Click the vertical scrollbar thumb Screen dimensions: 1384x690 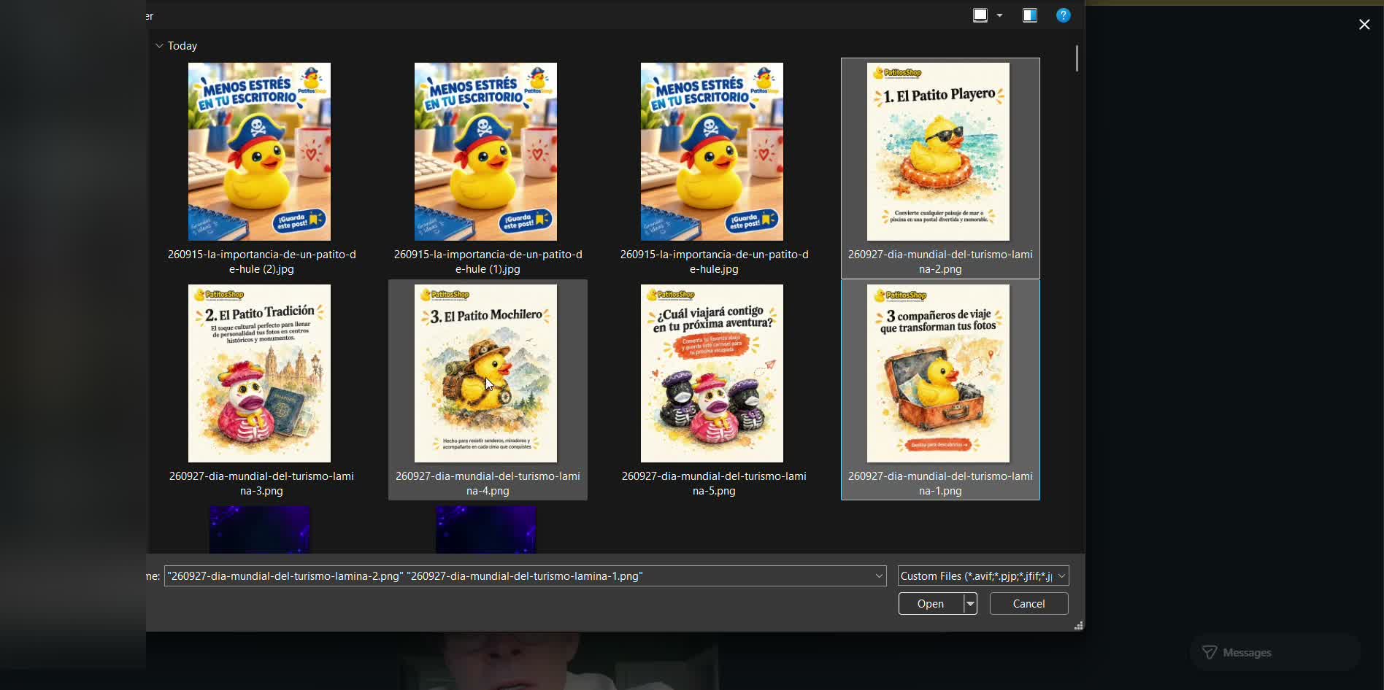1077,59
